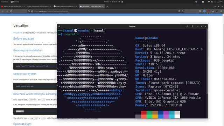Open the Activities overview
This screenshot has height=126, width=224.
5,2
